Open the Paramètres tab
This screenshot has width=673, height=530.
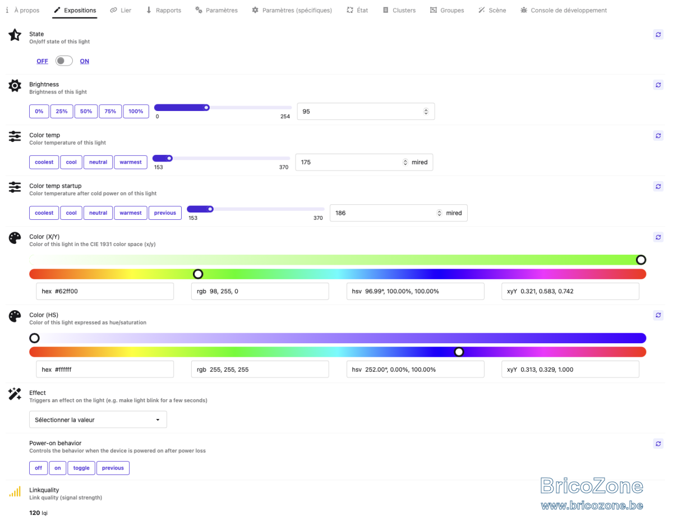point(216,10)
